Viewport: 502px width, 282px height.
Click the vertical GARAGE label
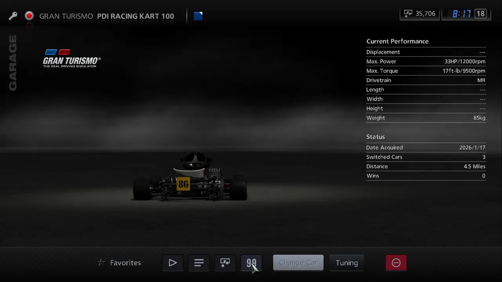click(x=13, y=63)
